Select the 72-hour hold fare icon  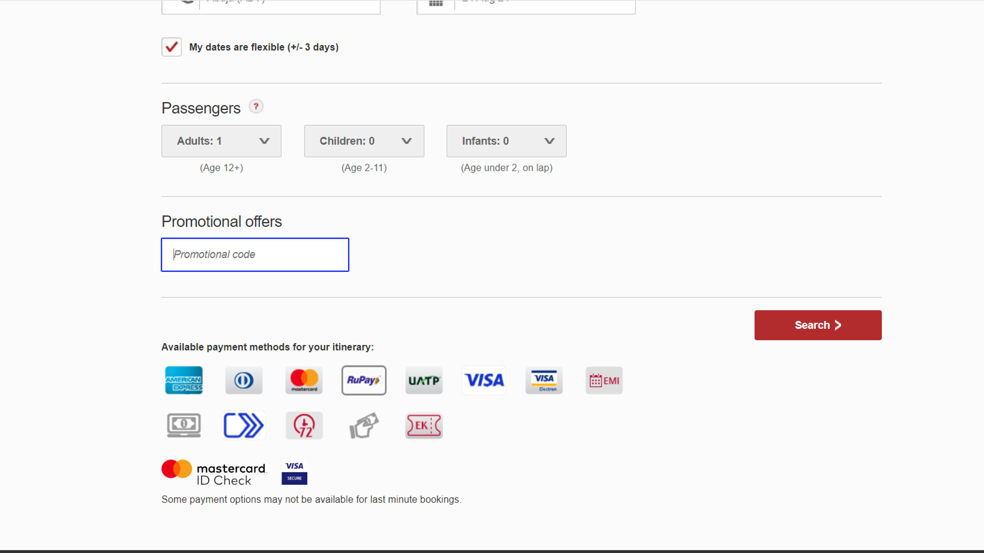(304, 425)
